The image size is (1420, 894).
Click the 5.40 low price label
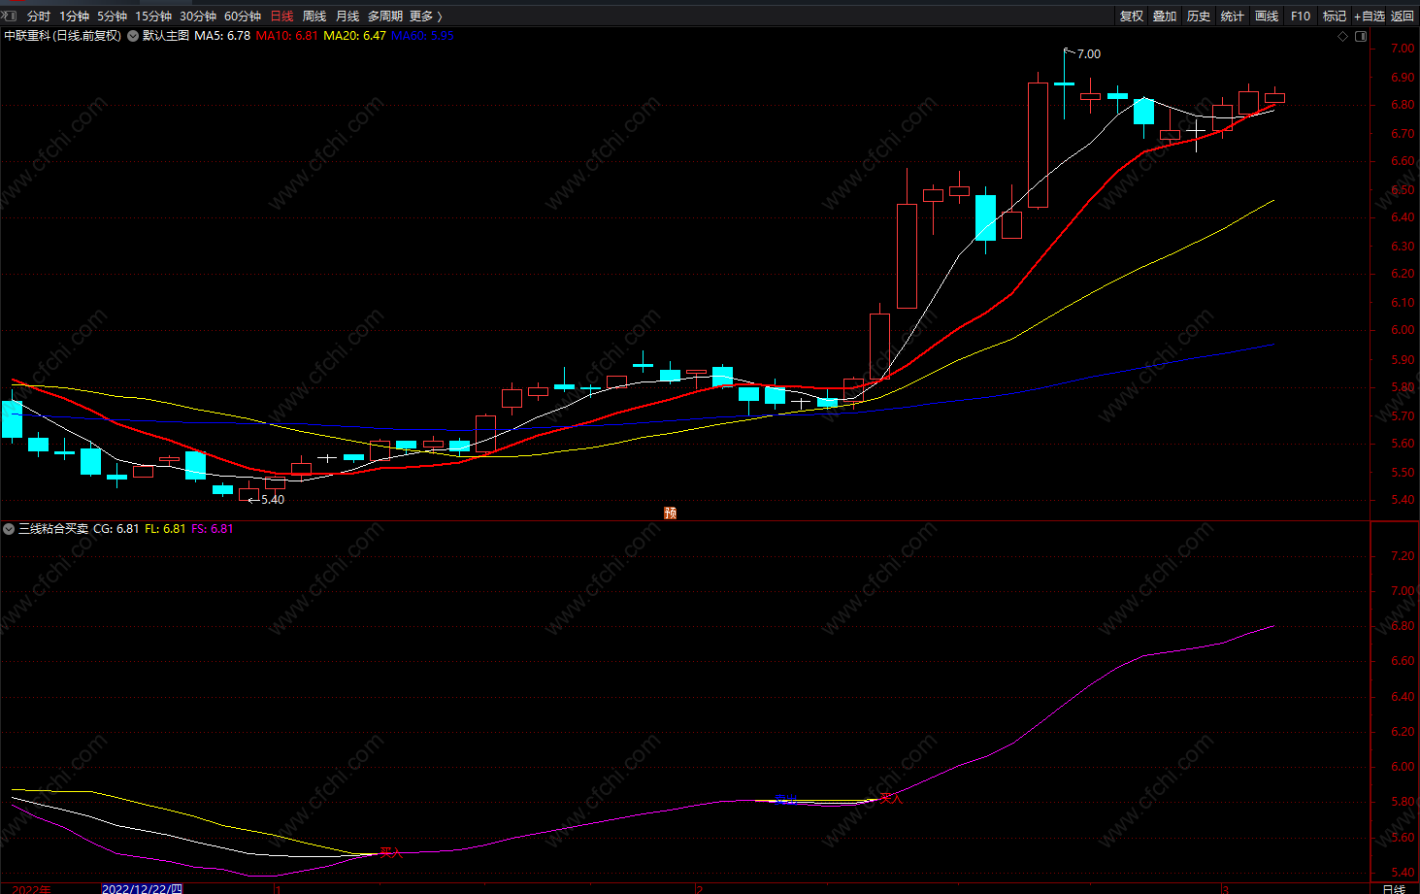click(x=273, y=500)
